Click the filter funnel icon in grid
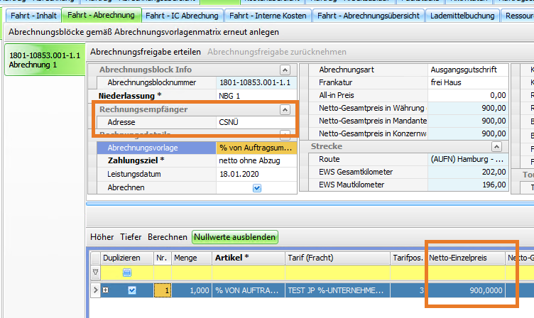Screen dimensions: 534x318 pos(96,273)
